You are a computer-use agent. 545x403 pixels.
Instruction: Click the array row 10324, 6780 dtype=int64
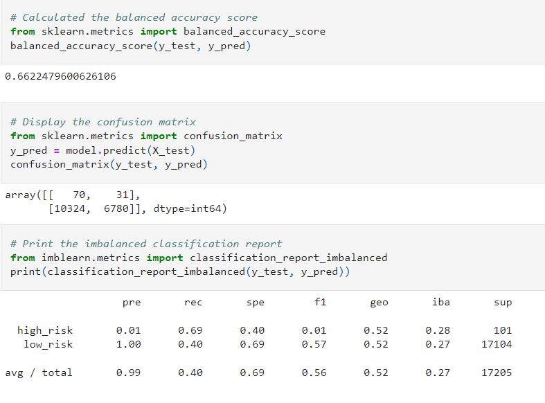[x=138, y=208]
